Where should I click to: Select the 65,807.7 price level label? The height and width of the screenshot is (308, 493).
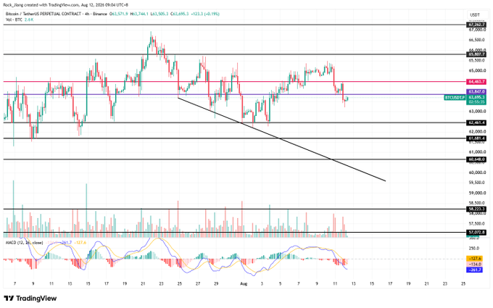476,54
